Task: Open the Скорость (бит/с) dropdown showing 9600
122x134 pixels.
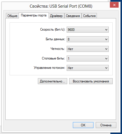Action: (x=88, y=30)
